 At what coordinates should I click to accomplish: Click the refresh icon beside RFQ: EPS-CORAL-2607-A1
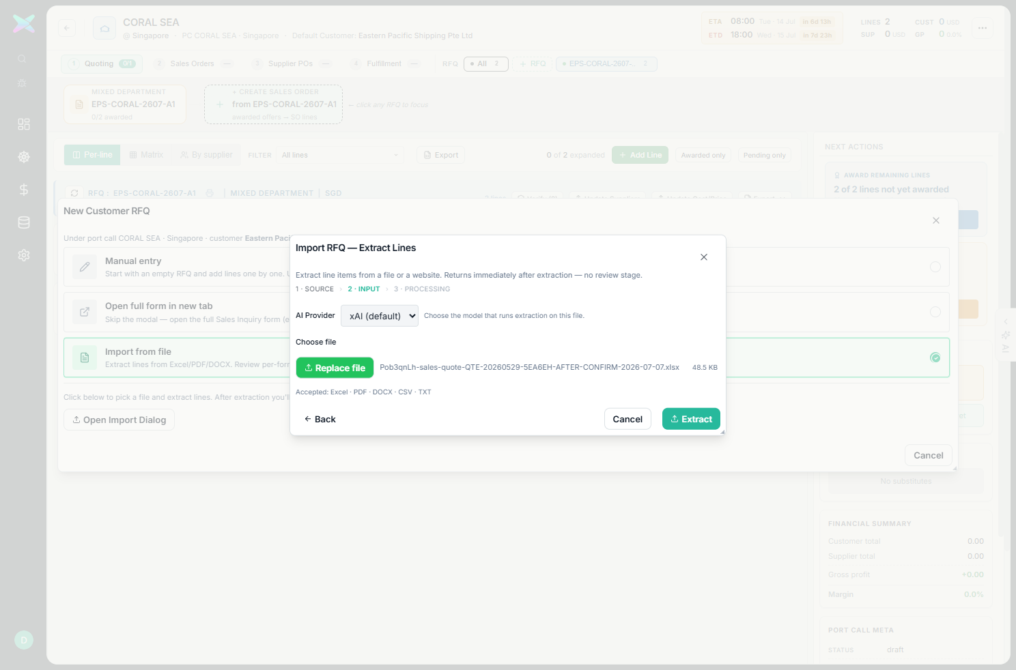[x=74, y=193]
